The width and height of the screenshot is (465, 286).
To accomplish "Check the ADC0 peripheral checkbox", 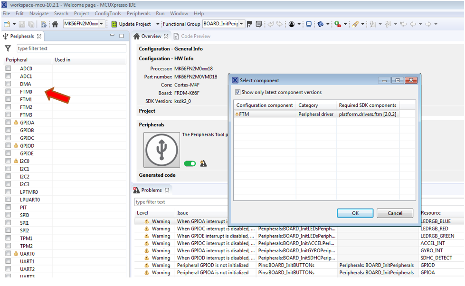I will point(8,68).
